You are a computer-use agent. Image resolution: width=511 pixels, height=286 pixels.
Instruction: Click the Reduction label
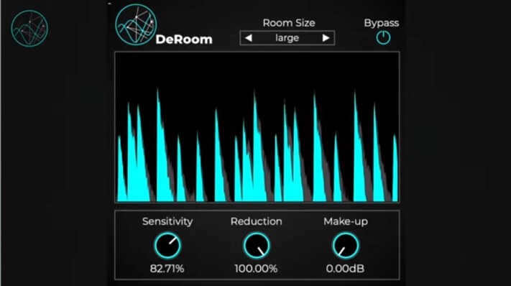pyautogui.click(x=257, y=221)
